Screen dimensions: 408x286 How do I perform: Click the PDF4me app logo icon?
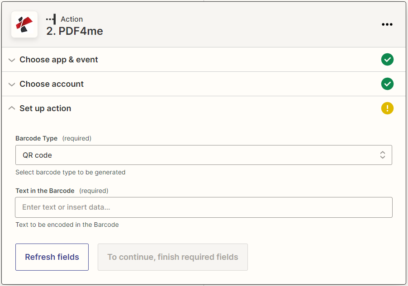pyautogui.click(x=24, y=24)
